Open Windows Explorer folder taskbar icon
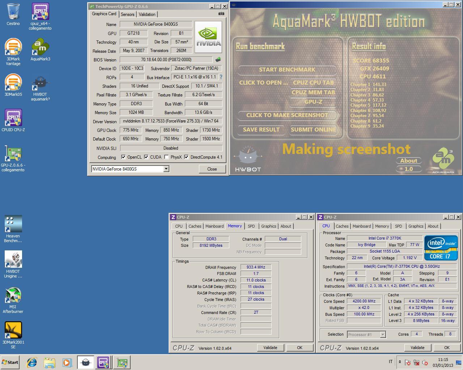The width and height of the screenshot is (463, 370). pyautogui.click(x=50, y=362)
